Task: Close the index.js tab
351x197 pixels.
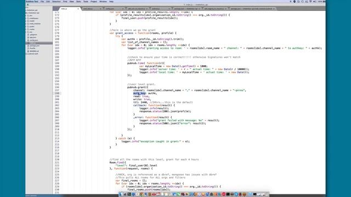Action: 78,9
